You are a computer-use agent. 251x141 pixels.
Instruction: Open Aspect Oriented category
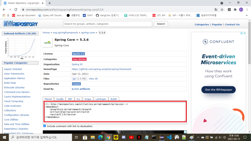(13, 69)
